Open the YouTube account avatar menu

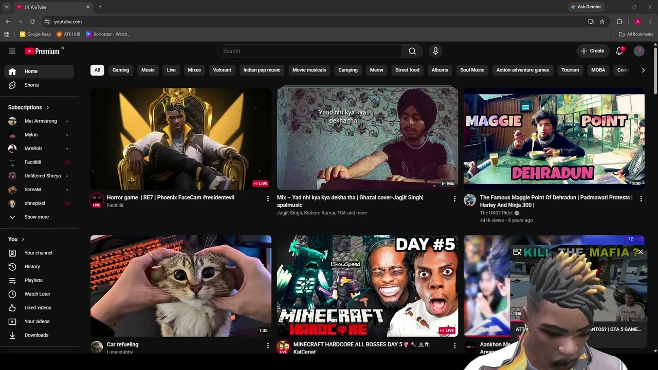coord(639,51)
